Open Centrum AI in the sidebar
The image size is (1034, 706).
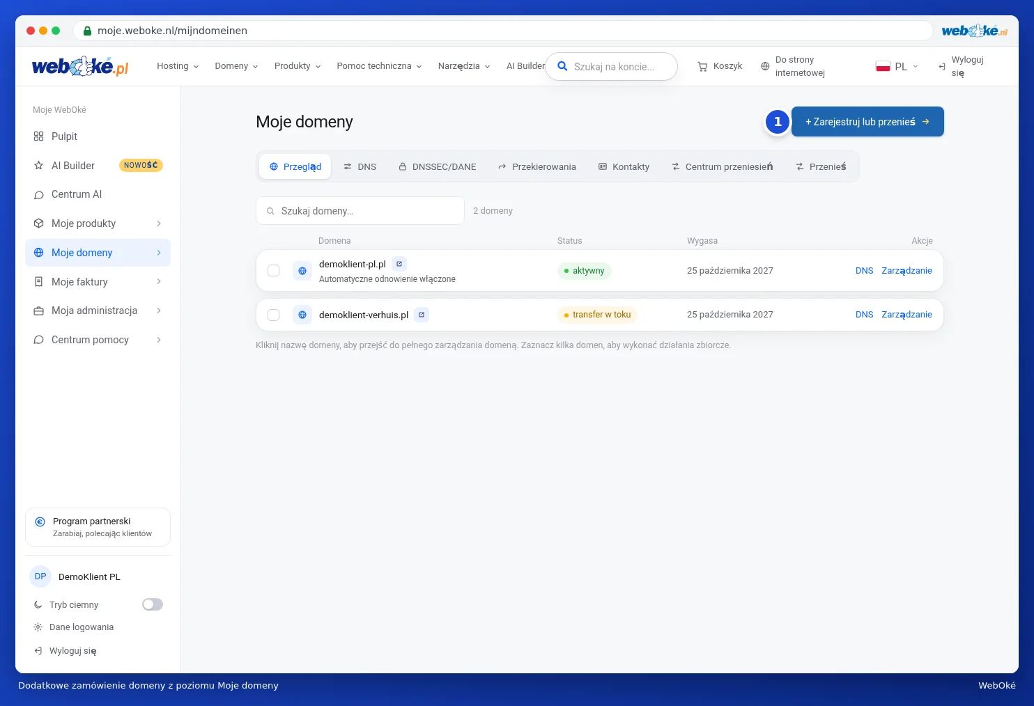point(98,194)
